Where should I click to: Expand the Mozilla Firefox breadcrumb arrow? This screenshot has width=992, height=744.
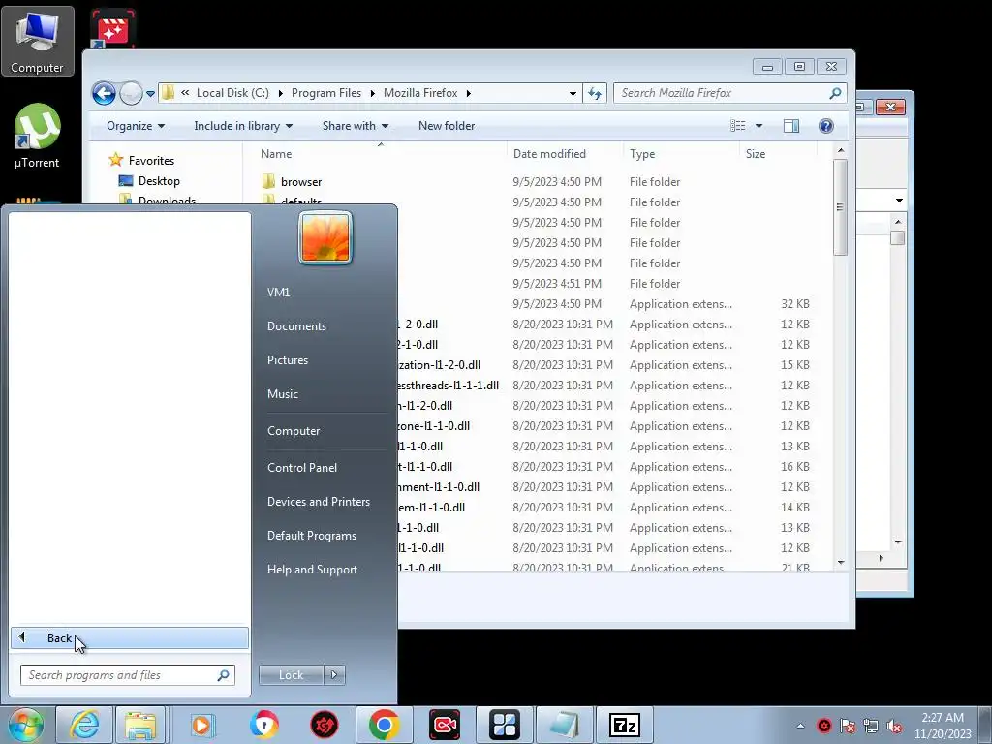click(x=468, y=94)
